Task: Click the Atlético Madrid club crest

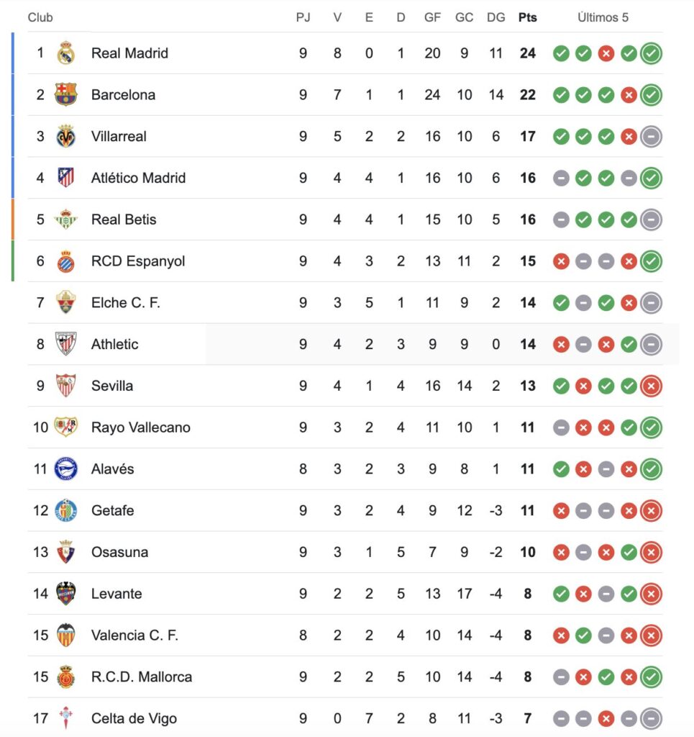Action: click(66, 178)
